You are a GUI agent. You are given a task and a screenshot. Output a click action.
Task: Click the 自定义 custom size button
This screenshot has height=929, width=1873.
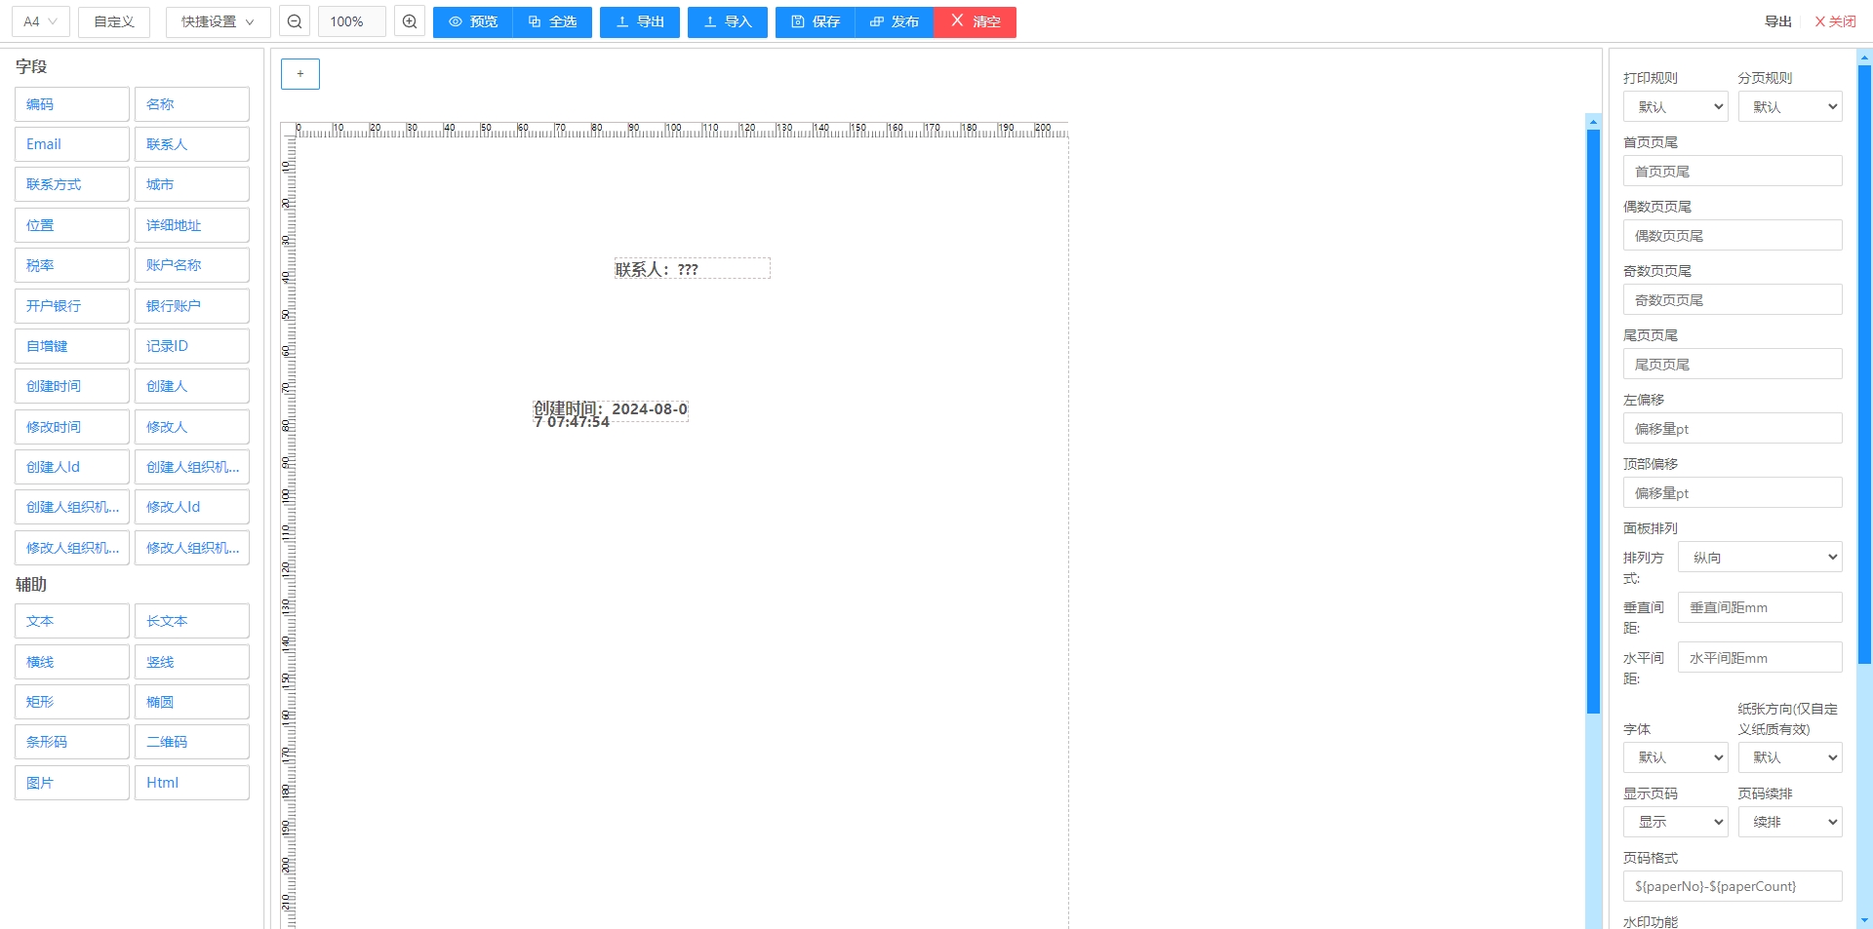(114, 21)
